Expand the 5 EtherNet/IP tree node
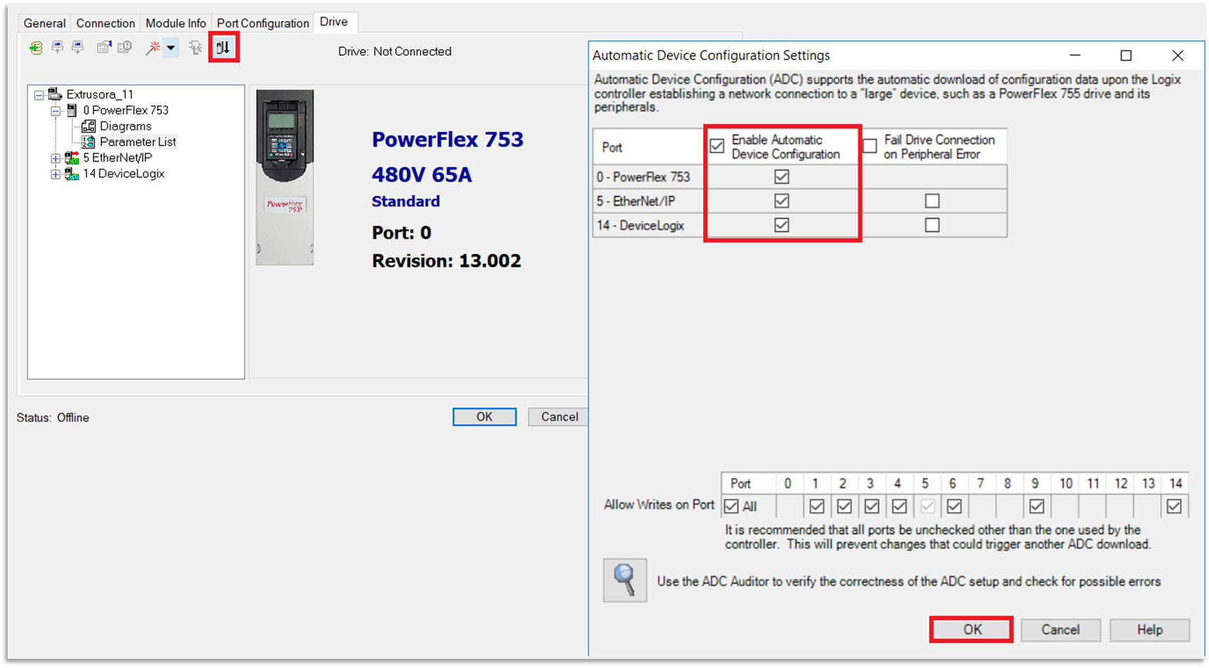The image size is (1209, 668). [56, 158]
